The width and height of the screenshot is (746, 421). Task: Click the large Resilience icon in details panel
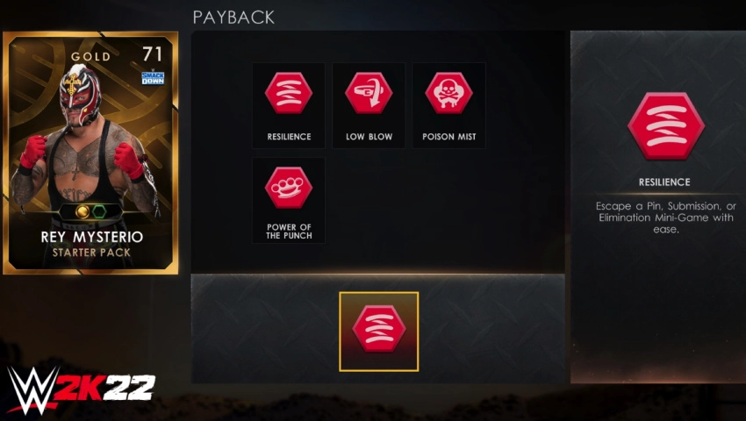pyautogui.click(x=665, y=126)
